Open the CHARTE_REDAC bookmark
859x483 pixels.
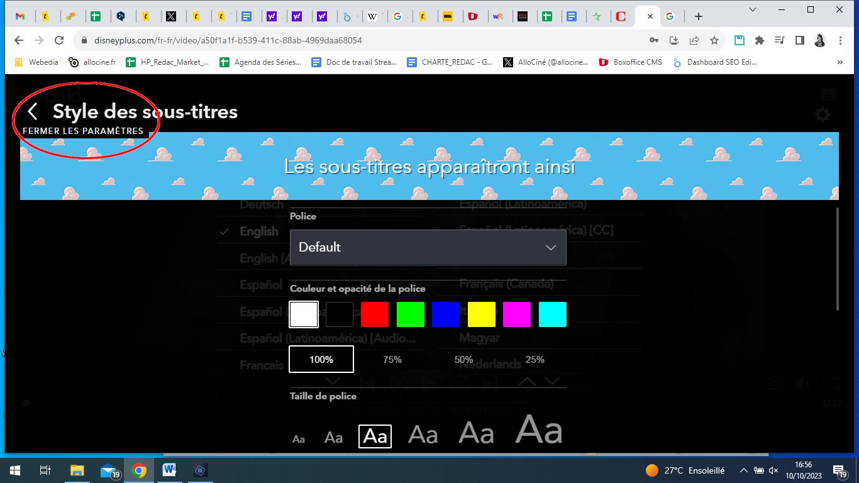450,62
